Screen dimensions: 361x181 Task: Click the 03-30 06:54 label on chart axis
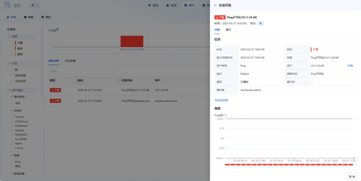click(x=295, y=161)
